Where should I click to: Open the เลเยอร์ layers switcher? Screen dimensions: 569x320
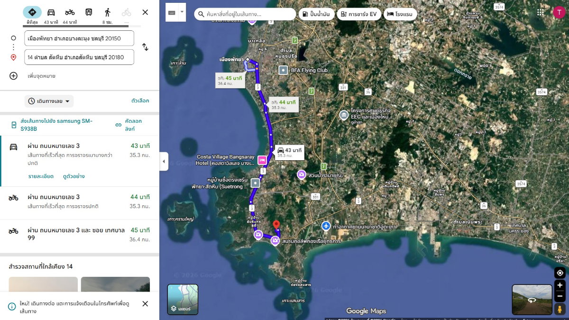point(183,299)
